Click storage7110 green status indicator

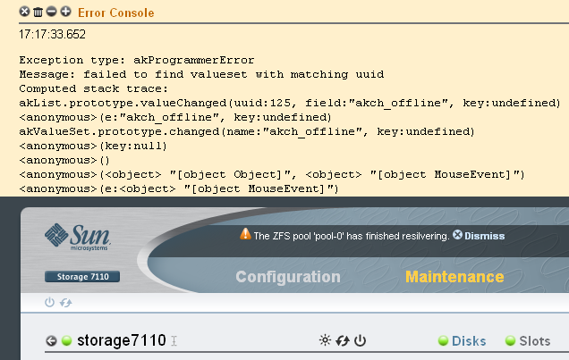67,340
